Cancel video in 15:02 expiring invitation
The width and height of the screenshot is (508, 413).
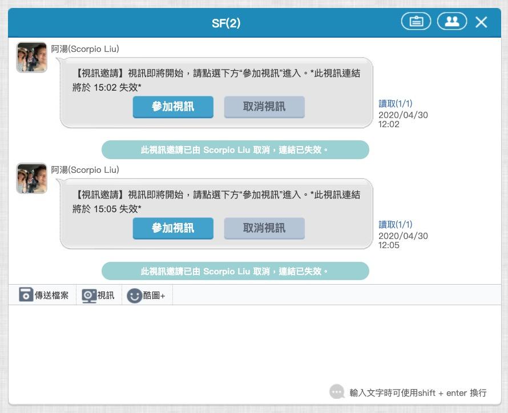click(x=264, y=107)
